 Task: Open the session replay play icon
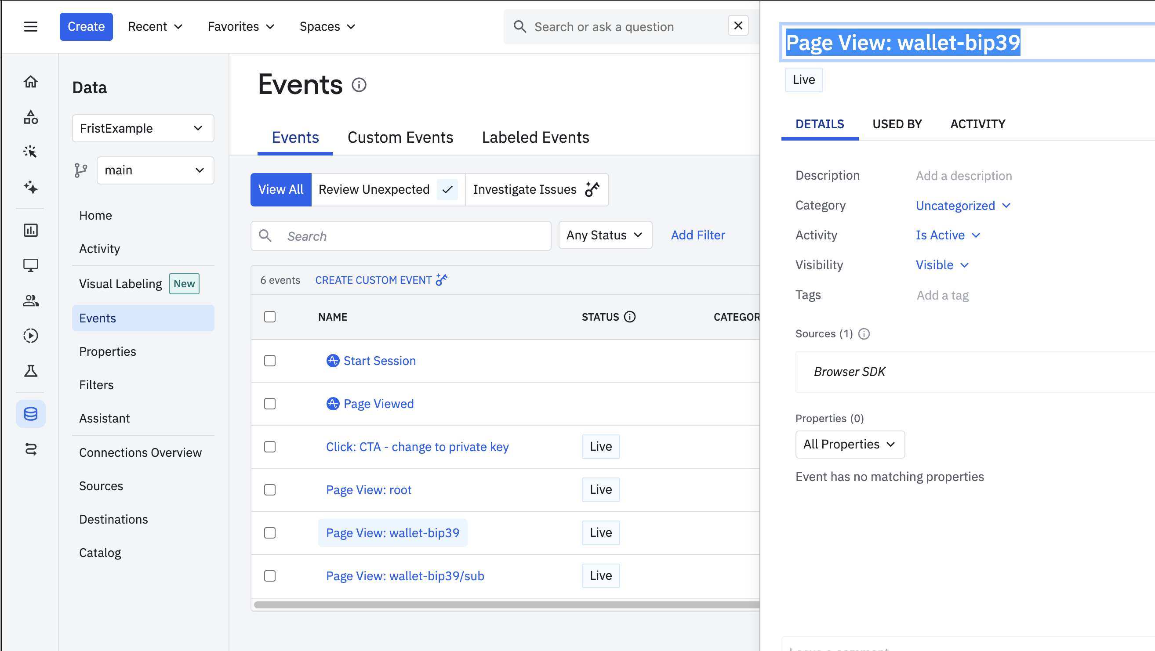30,336
